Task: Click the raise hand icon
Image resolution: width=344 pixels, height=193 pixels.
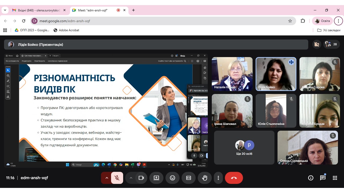Action: [x=205, y=178]
